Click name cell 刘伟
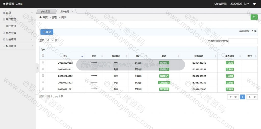 tap(116, 69)
